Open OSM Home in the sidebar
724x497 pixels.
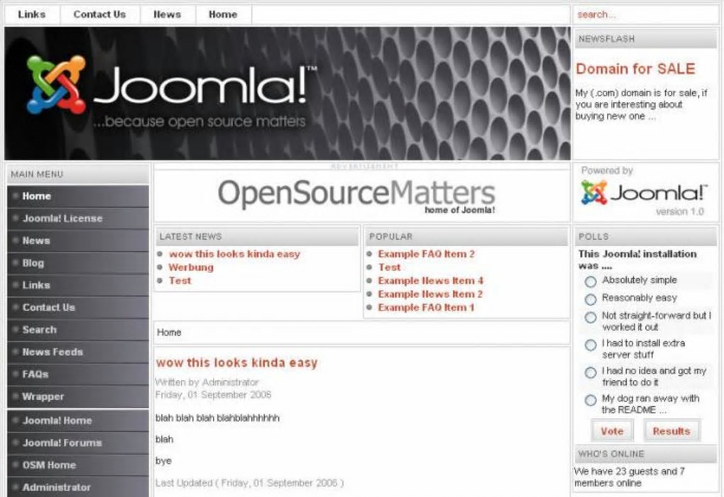pyautogui.click(x=78, y=465)
